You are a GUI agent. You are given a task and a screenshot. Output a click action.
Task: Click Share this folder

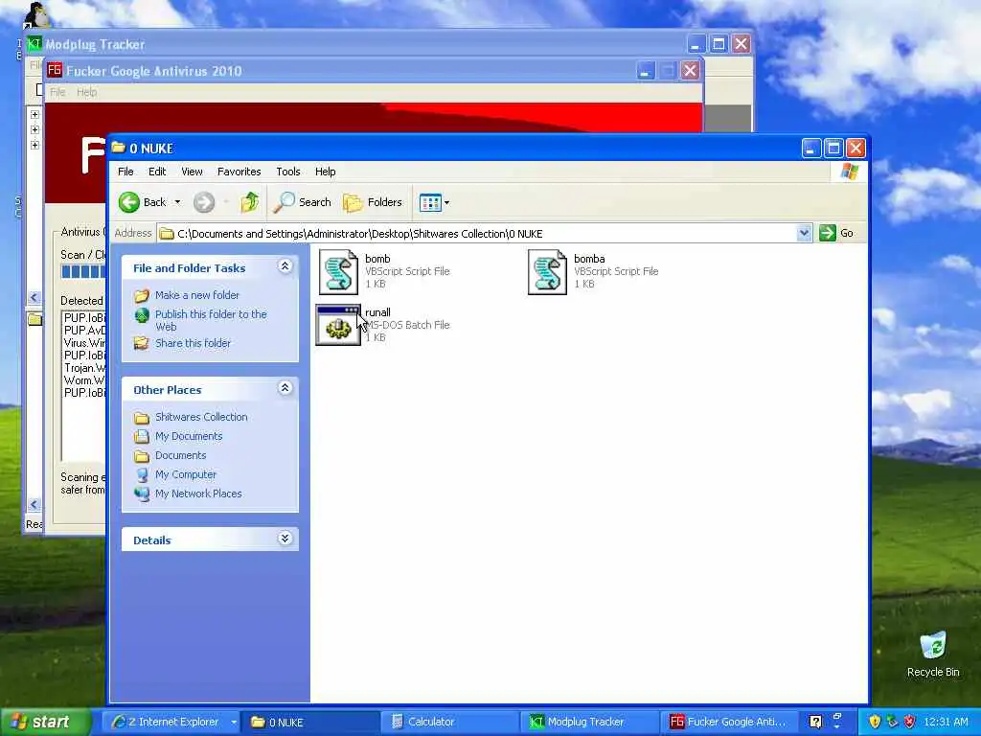(193, 343)
